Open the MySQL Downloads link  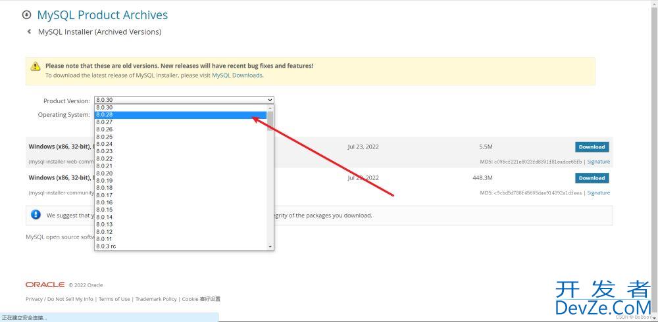coord(237,76)
